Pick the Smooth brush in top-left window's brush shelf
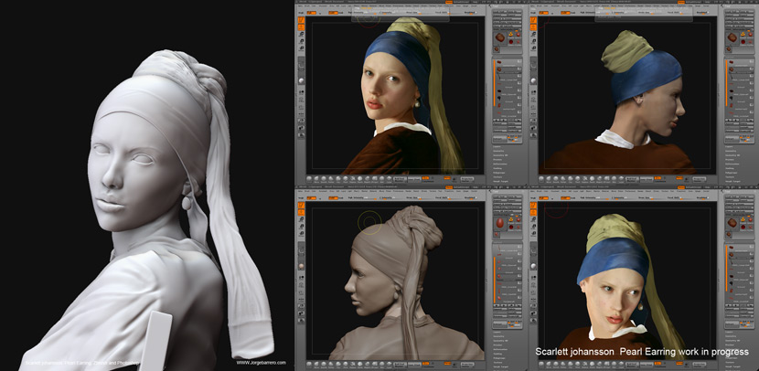This screenshot has height=371, width=759. coord(324,179)
